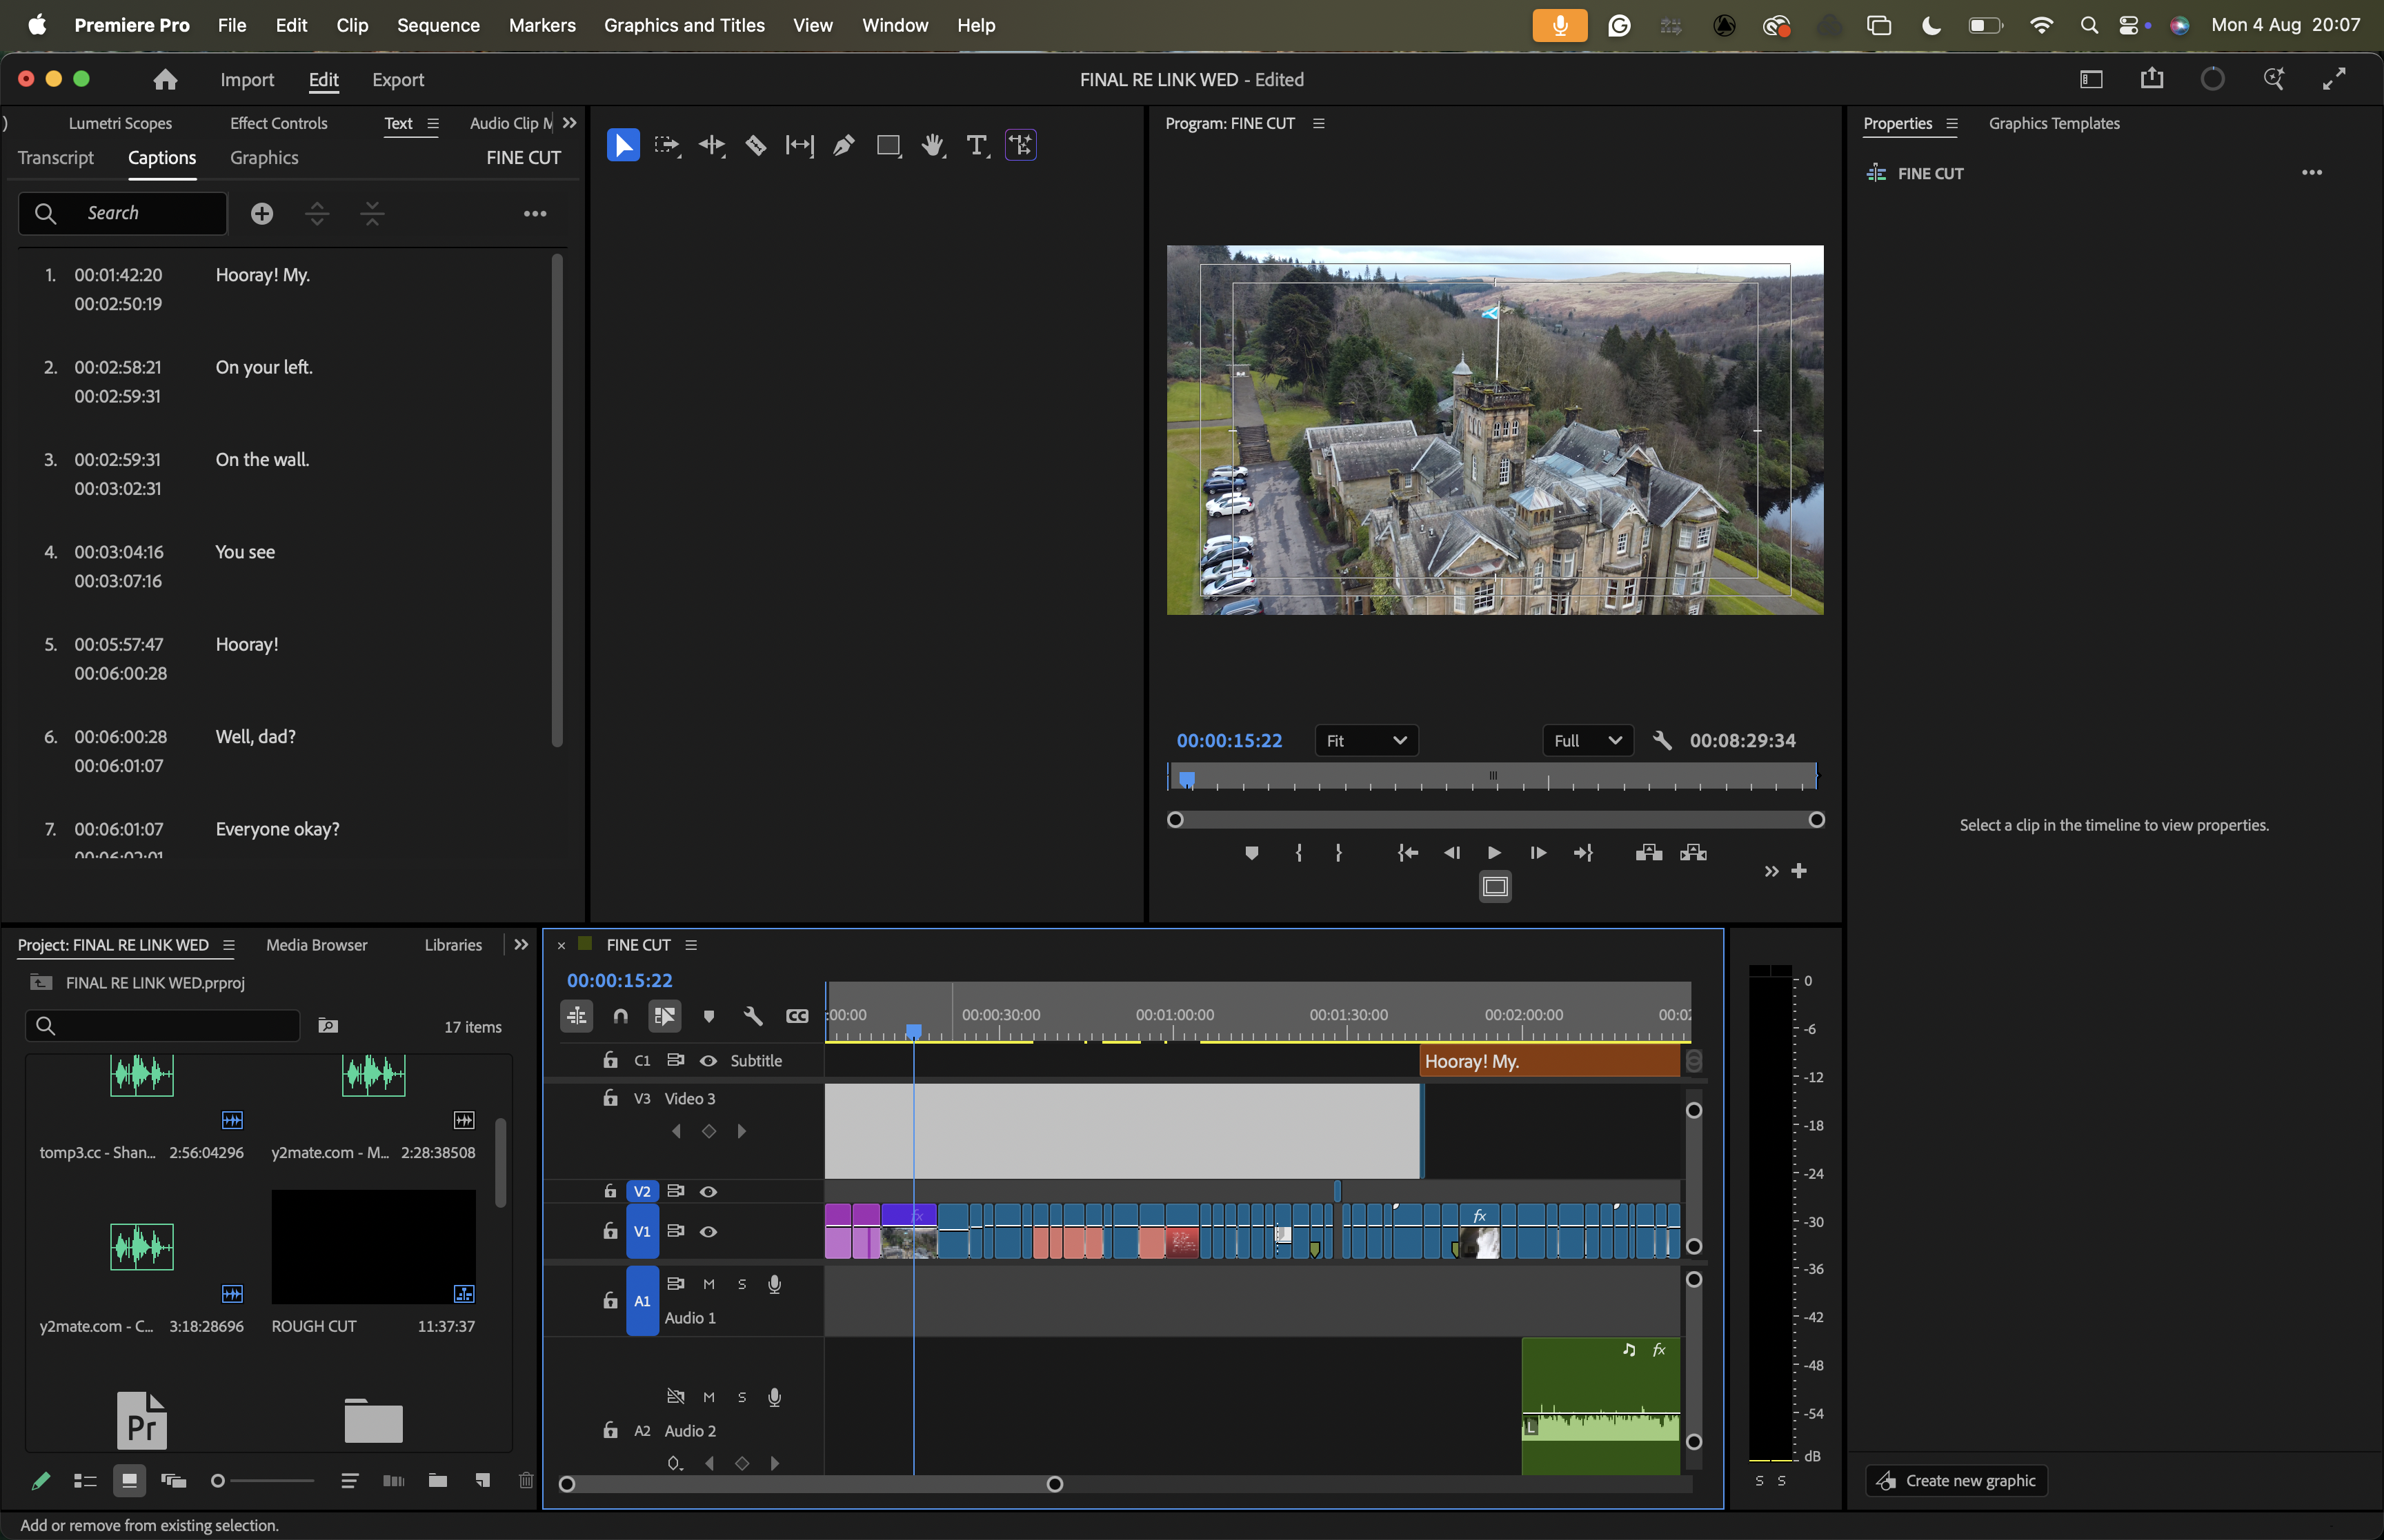
Task: Select the Type tool
Action: point(975,146)
